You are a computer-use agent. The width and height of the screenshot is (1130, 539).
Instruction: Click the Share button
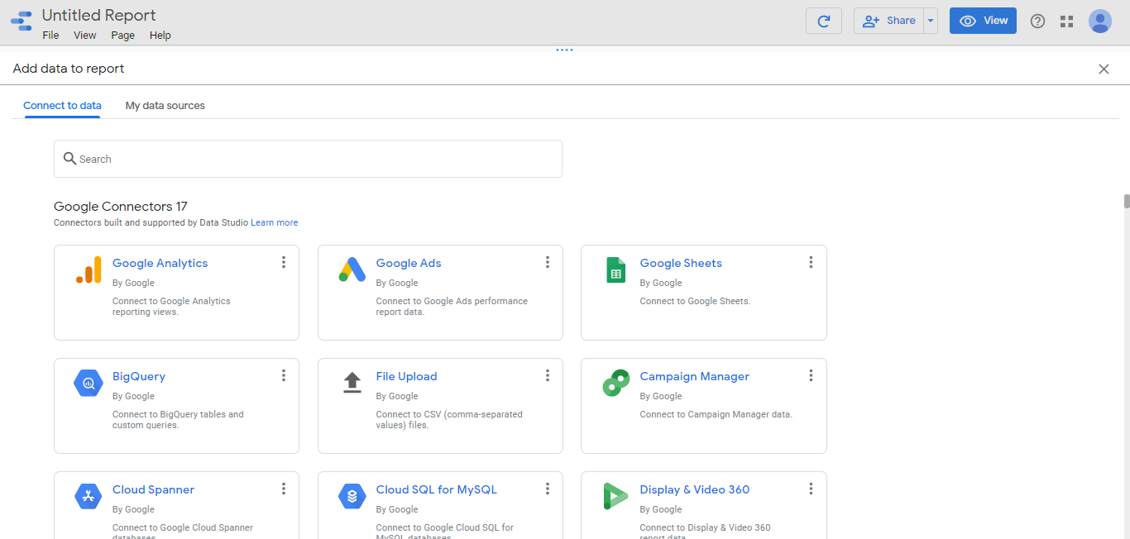pos(888,21)
